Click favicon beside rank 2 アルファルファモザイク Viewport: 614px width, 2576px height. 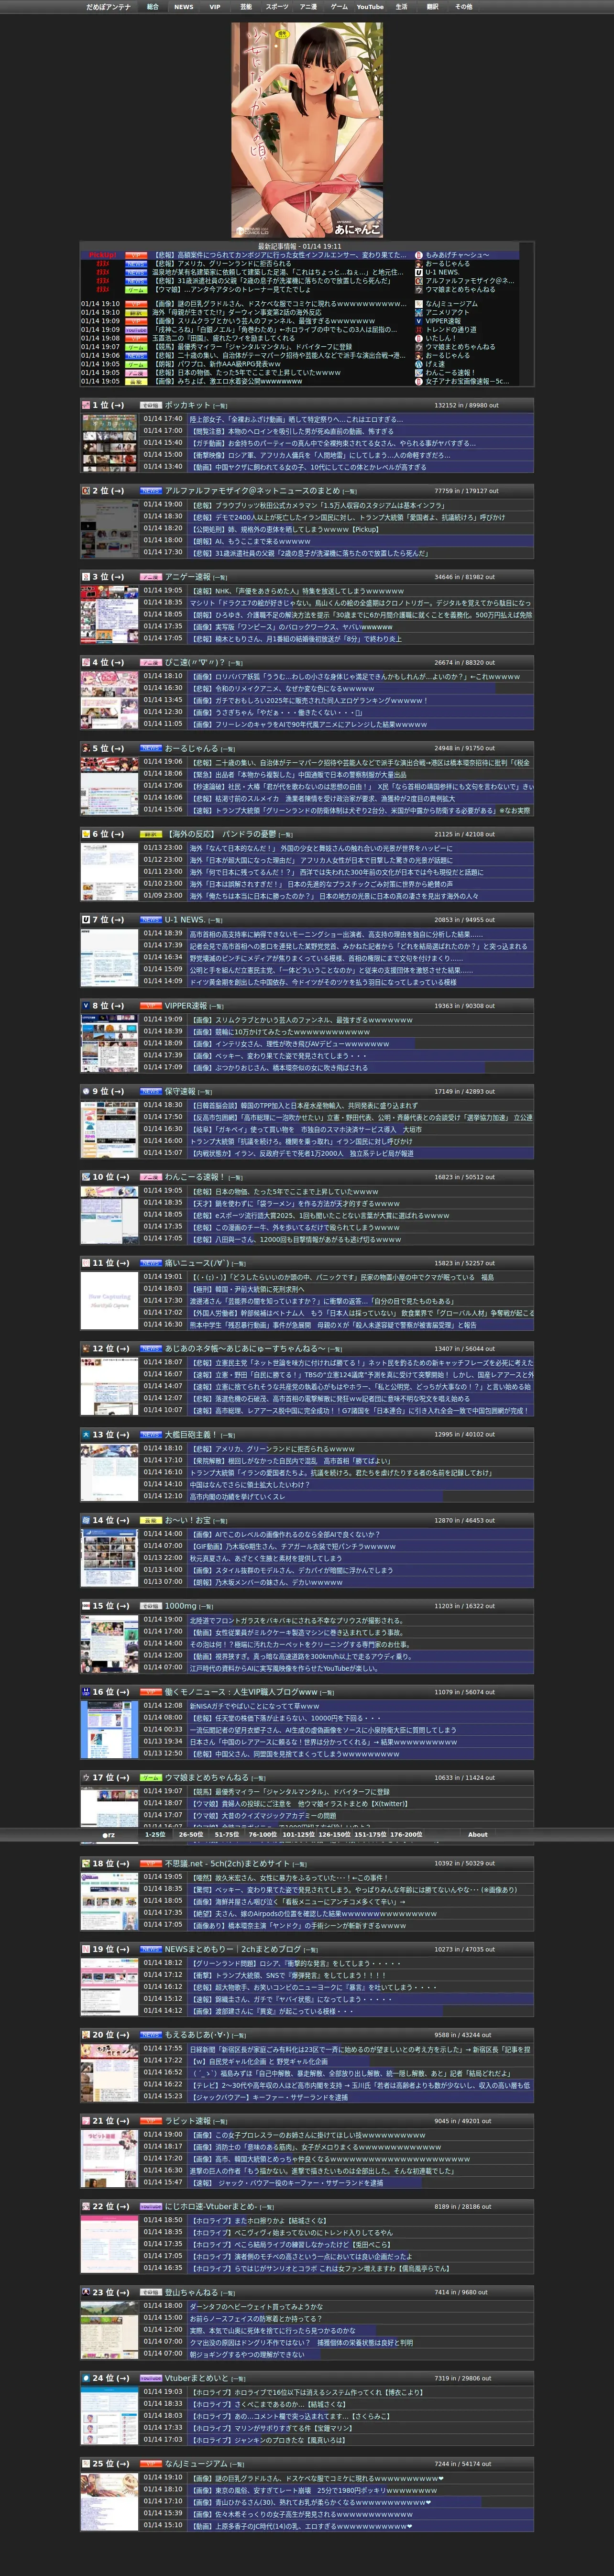pyautogui.click(x=86, y=491)
